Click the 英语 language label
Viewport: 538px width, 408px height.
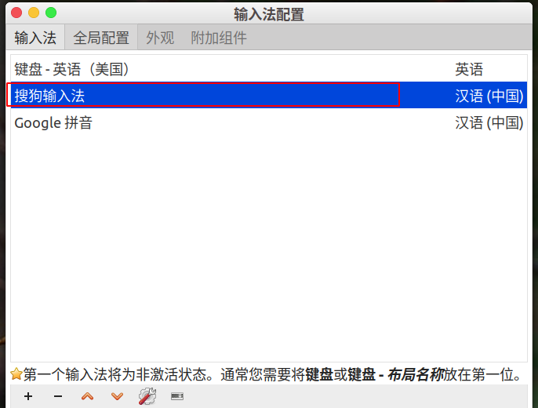pyautogui.click(x=469, y=69)
